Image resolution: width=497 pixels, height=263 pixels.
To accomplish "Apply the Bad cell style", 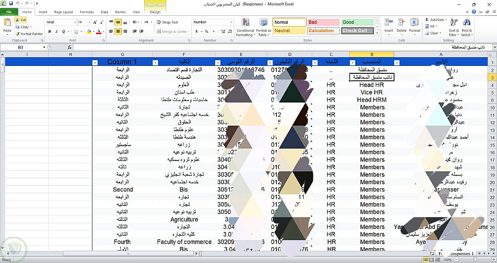I will (324, 22).
